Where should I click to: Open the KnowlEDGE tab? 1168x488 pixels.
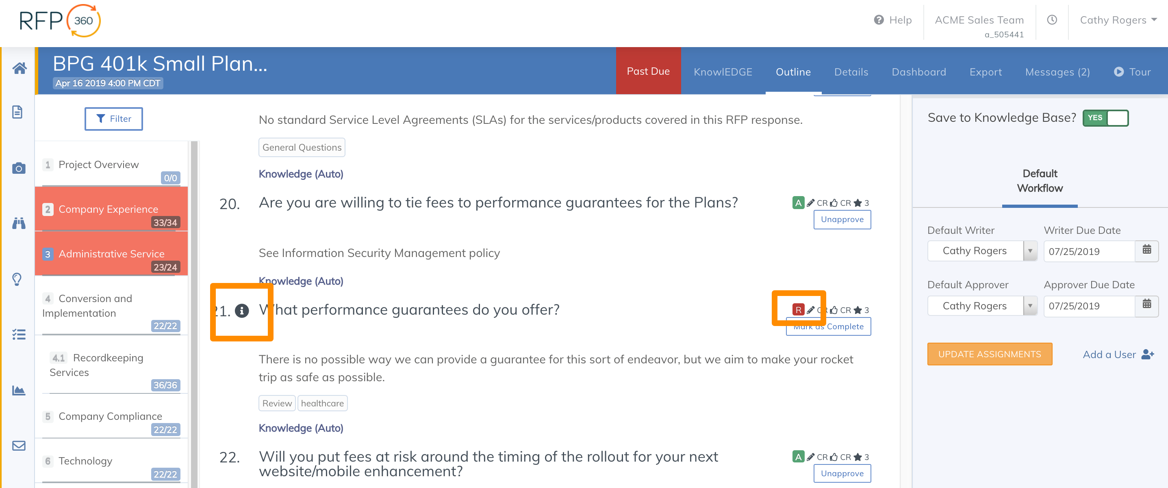[723, 72]
